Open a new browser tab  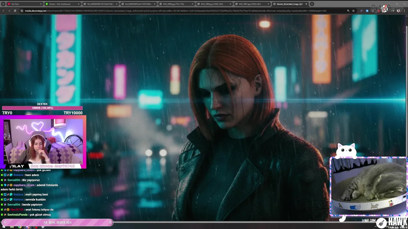point(312,4)
